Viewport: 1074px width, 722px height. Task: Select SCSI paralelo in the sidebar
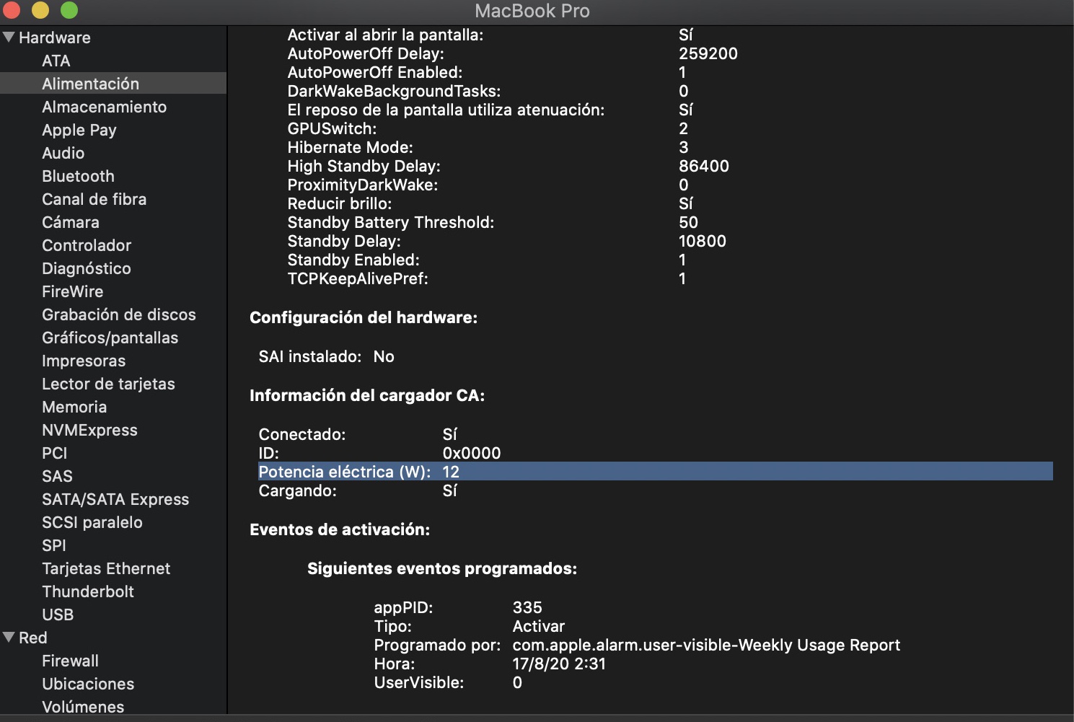[92, 522]
